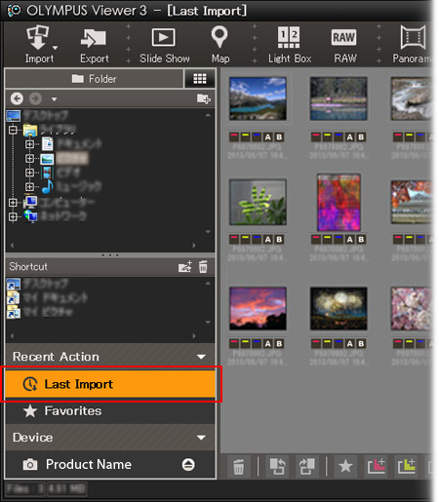The width and height of the screenshot is (439, 502).
Task: Open the third shortcut, My Pictures
Action: (x=40, y=312)
